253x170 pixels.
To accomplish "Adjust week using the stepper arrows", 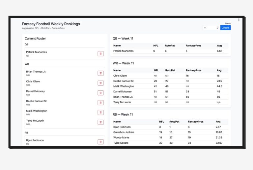I will pyautogui.click(x=217, y=28).
